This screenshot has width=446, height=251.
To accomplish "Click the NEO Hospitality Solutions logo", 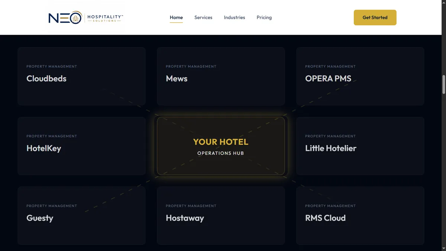I will click(86, 17).
